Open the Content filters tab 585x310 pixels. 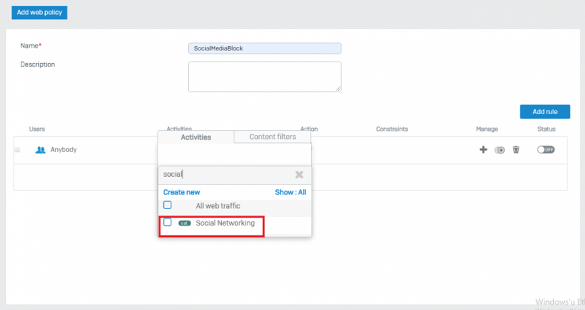click(272, 137)
